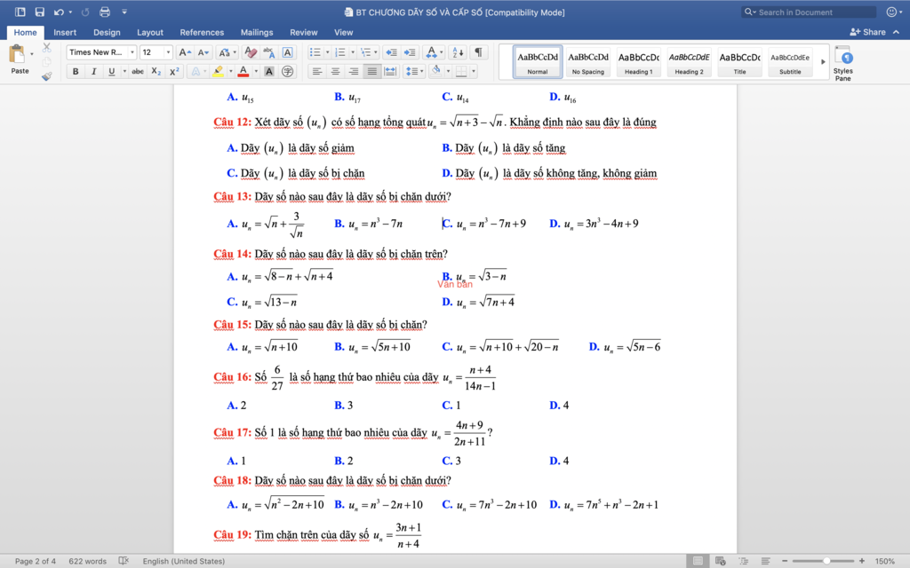This screenshot has width=910, height=568.
Task: Save the document with the floppy disk icon
Action: (39, 12)
